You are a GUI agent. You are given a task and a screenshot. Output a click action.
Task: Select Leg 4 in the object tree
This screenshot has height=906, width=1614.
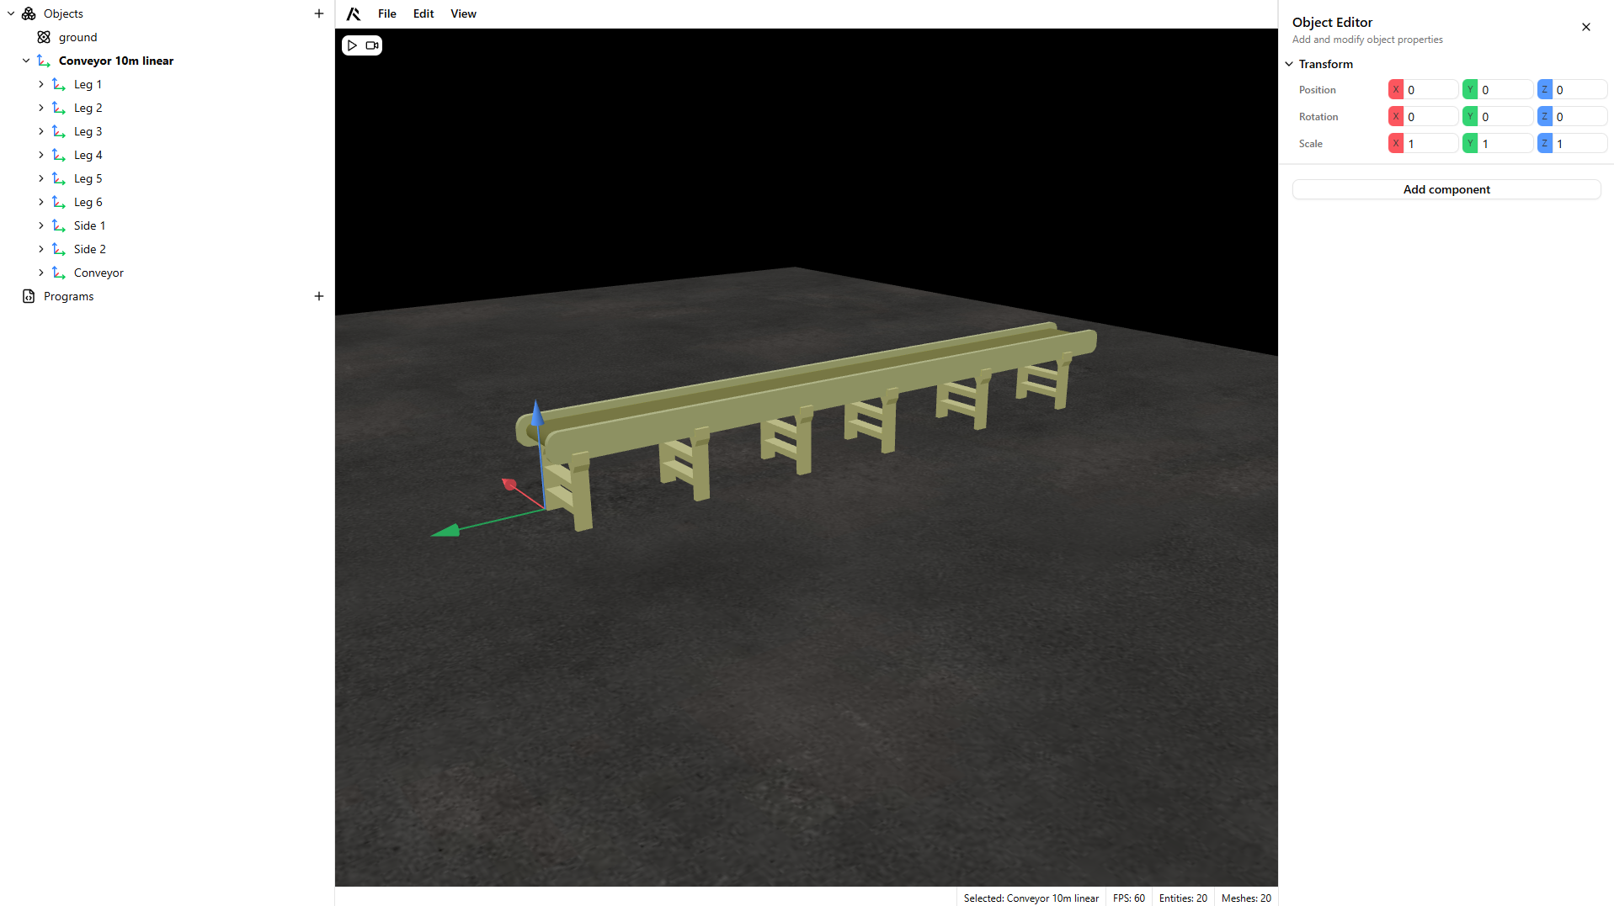pyautogui.click(x=88, y=155)
